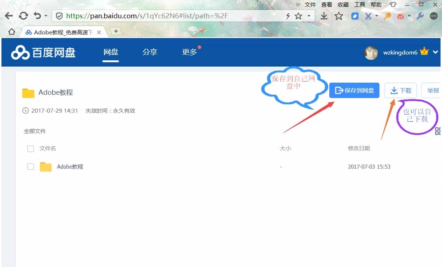Screen dimensions: 442x267
Task: Expand the wzkingdom6 account dropdown arrow
Action: [x=435, y=52]
